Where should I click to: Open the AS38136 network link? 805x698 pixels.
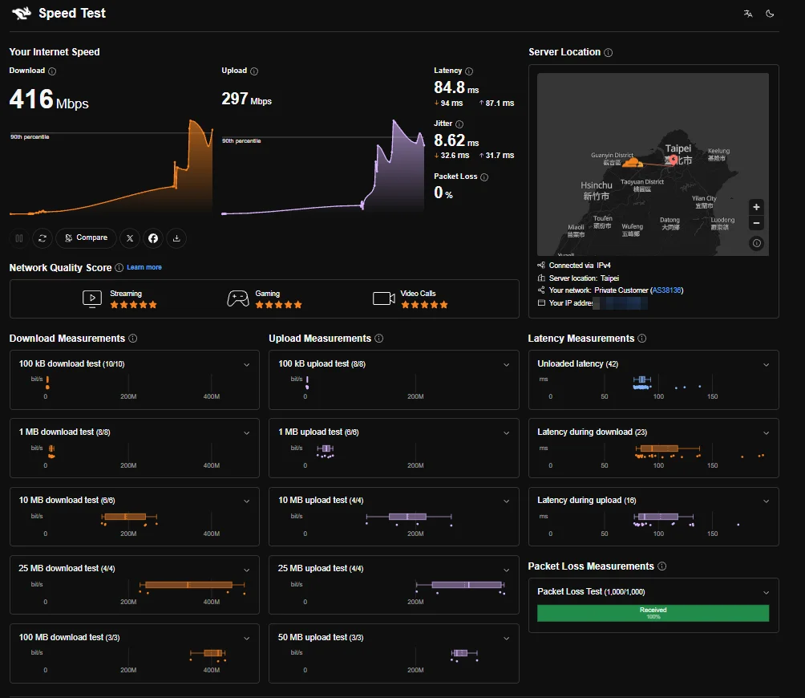pyautogui.click(x=667, y=290)
